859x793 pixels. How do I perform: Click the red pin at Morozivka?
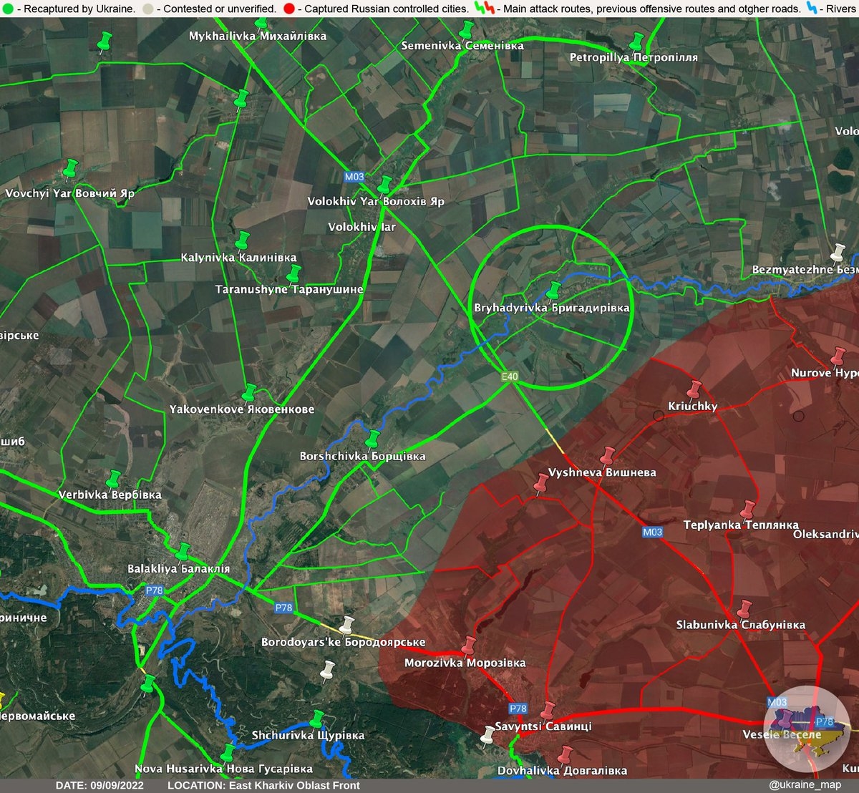coord(469,646)
